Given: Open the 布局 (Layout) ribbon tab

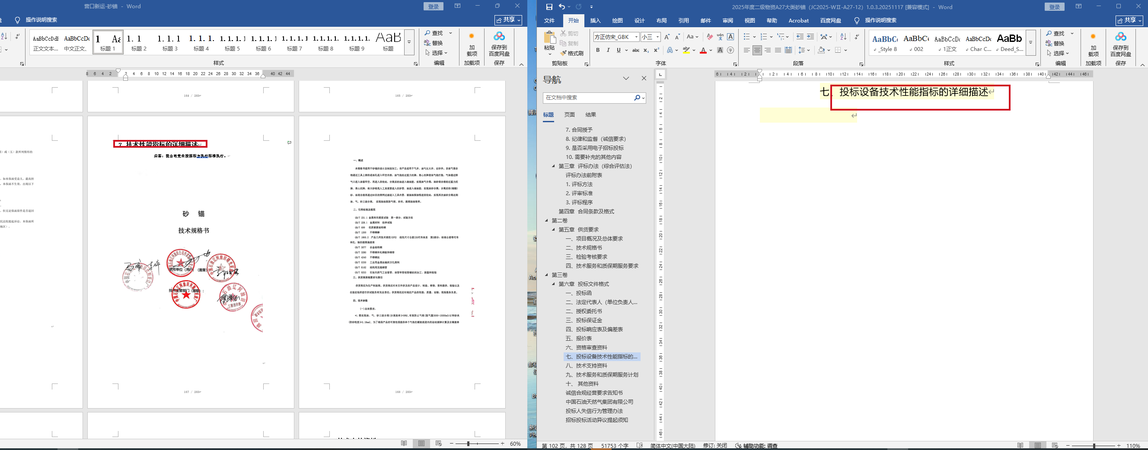Looking at the screenshot, I should pyautogui.click(x=661, y=20).
